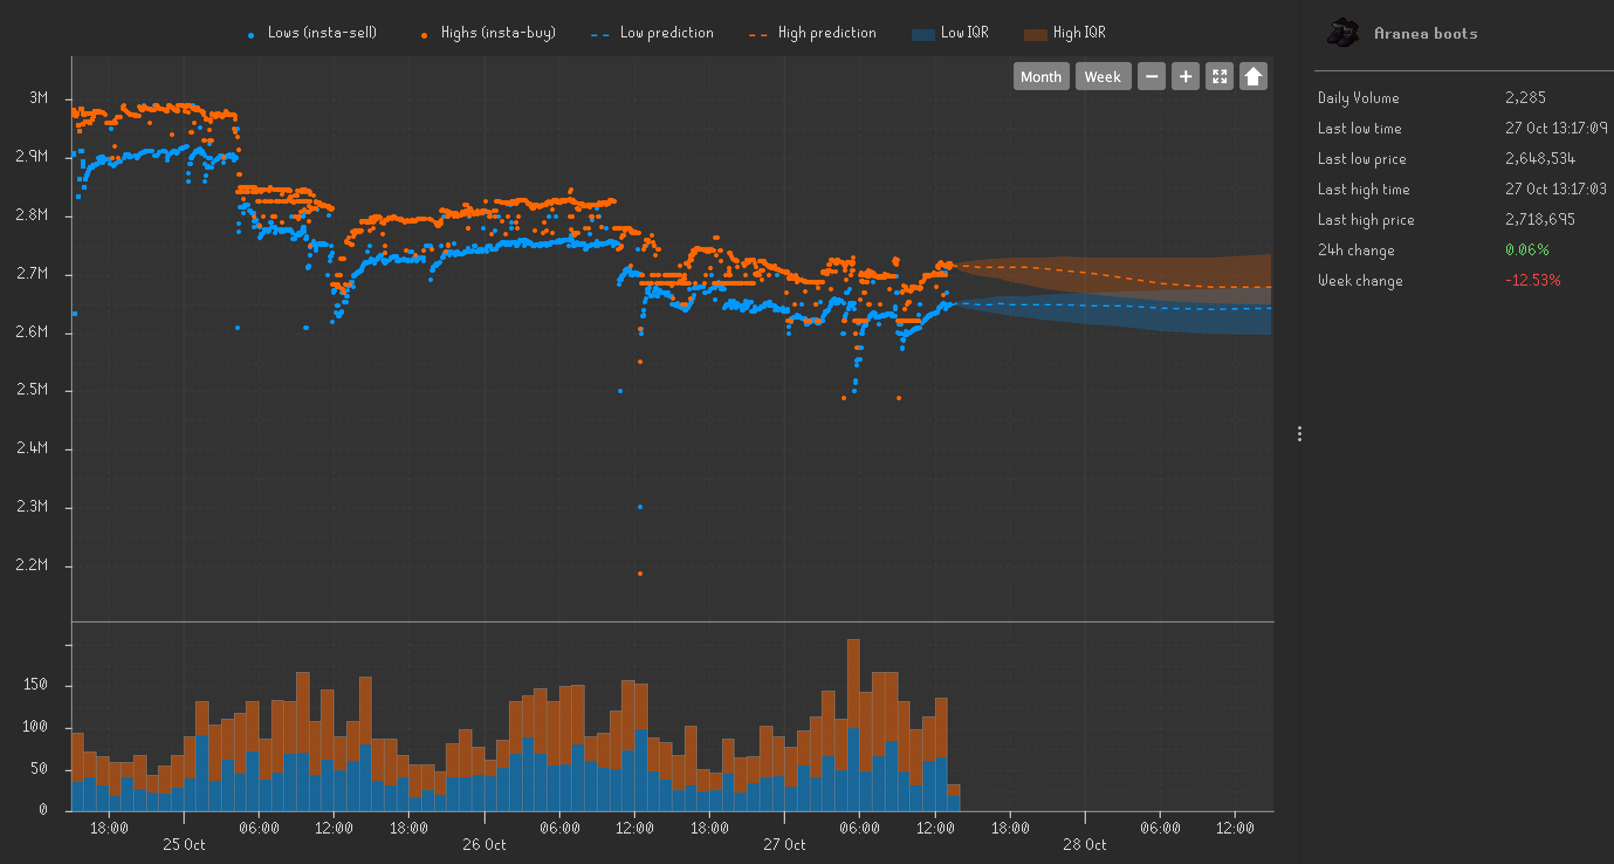
Task: Switch chart range to Month
Action: coord(1040,77)
